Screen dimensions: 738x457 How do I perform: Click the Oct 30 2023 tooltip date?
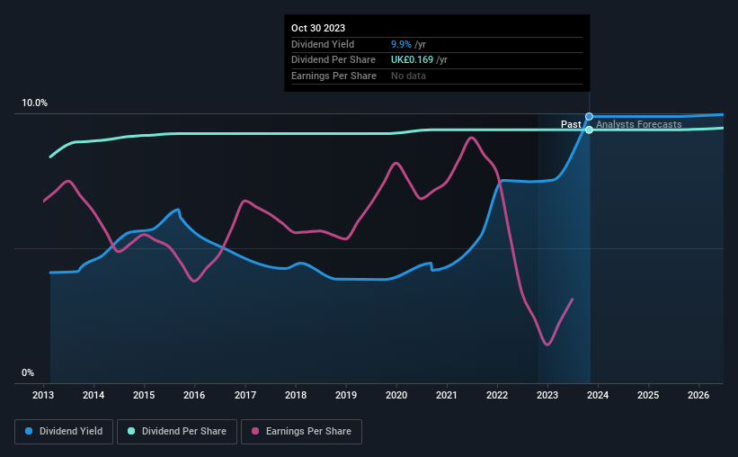tap(318, 28)
